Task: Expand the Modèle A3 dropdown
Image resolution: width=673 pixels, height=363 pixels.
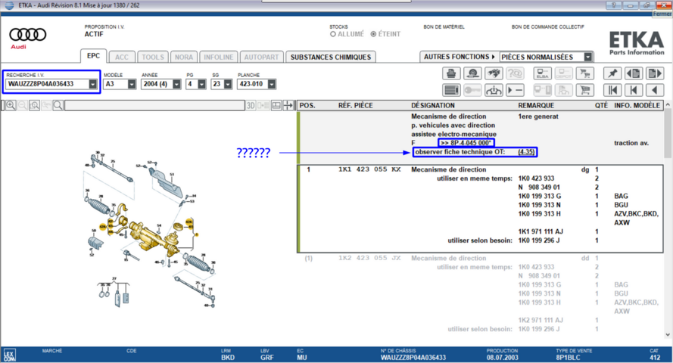Action: [132, 84]
